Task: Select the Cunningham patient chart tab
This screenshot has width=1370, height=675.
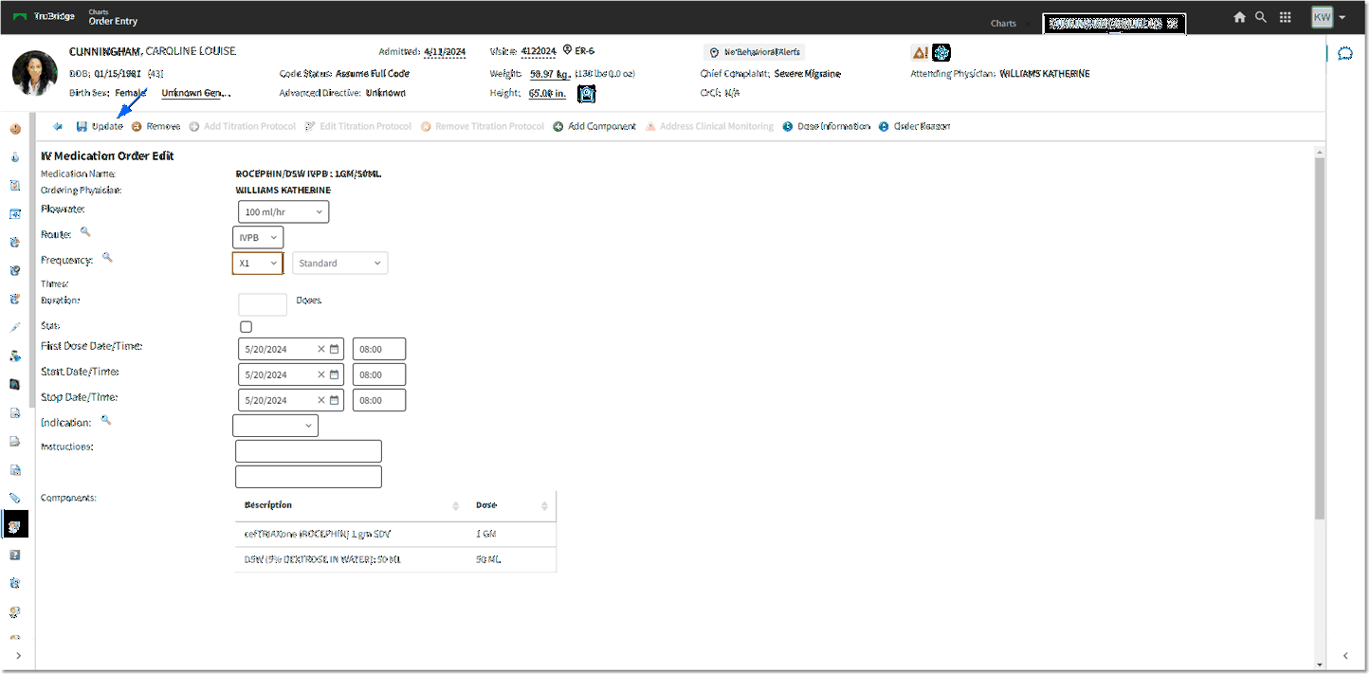Action: tap(1114, 24)
